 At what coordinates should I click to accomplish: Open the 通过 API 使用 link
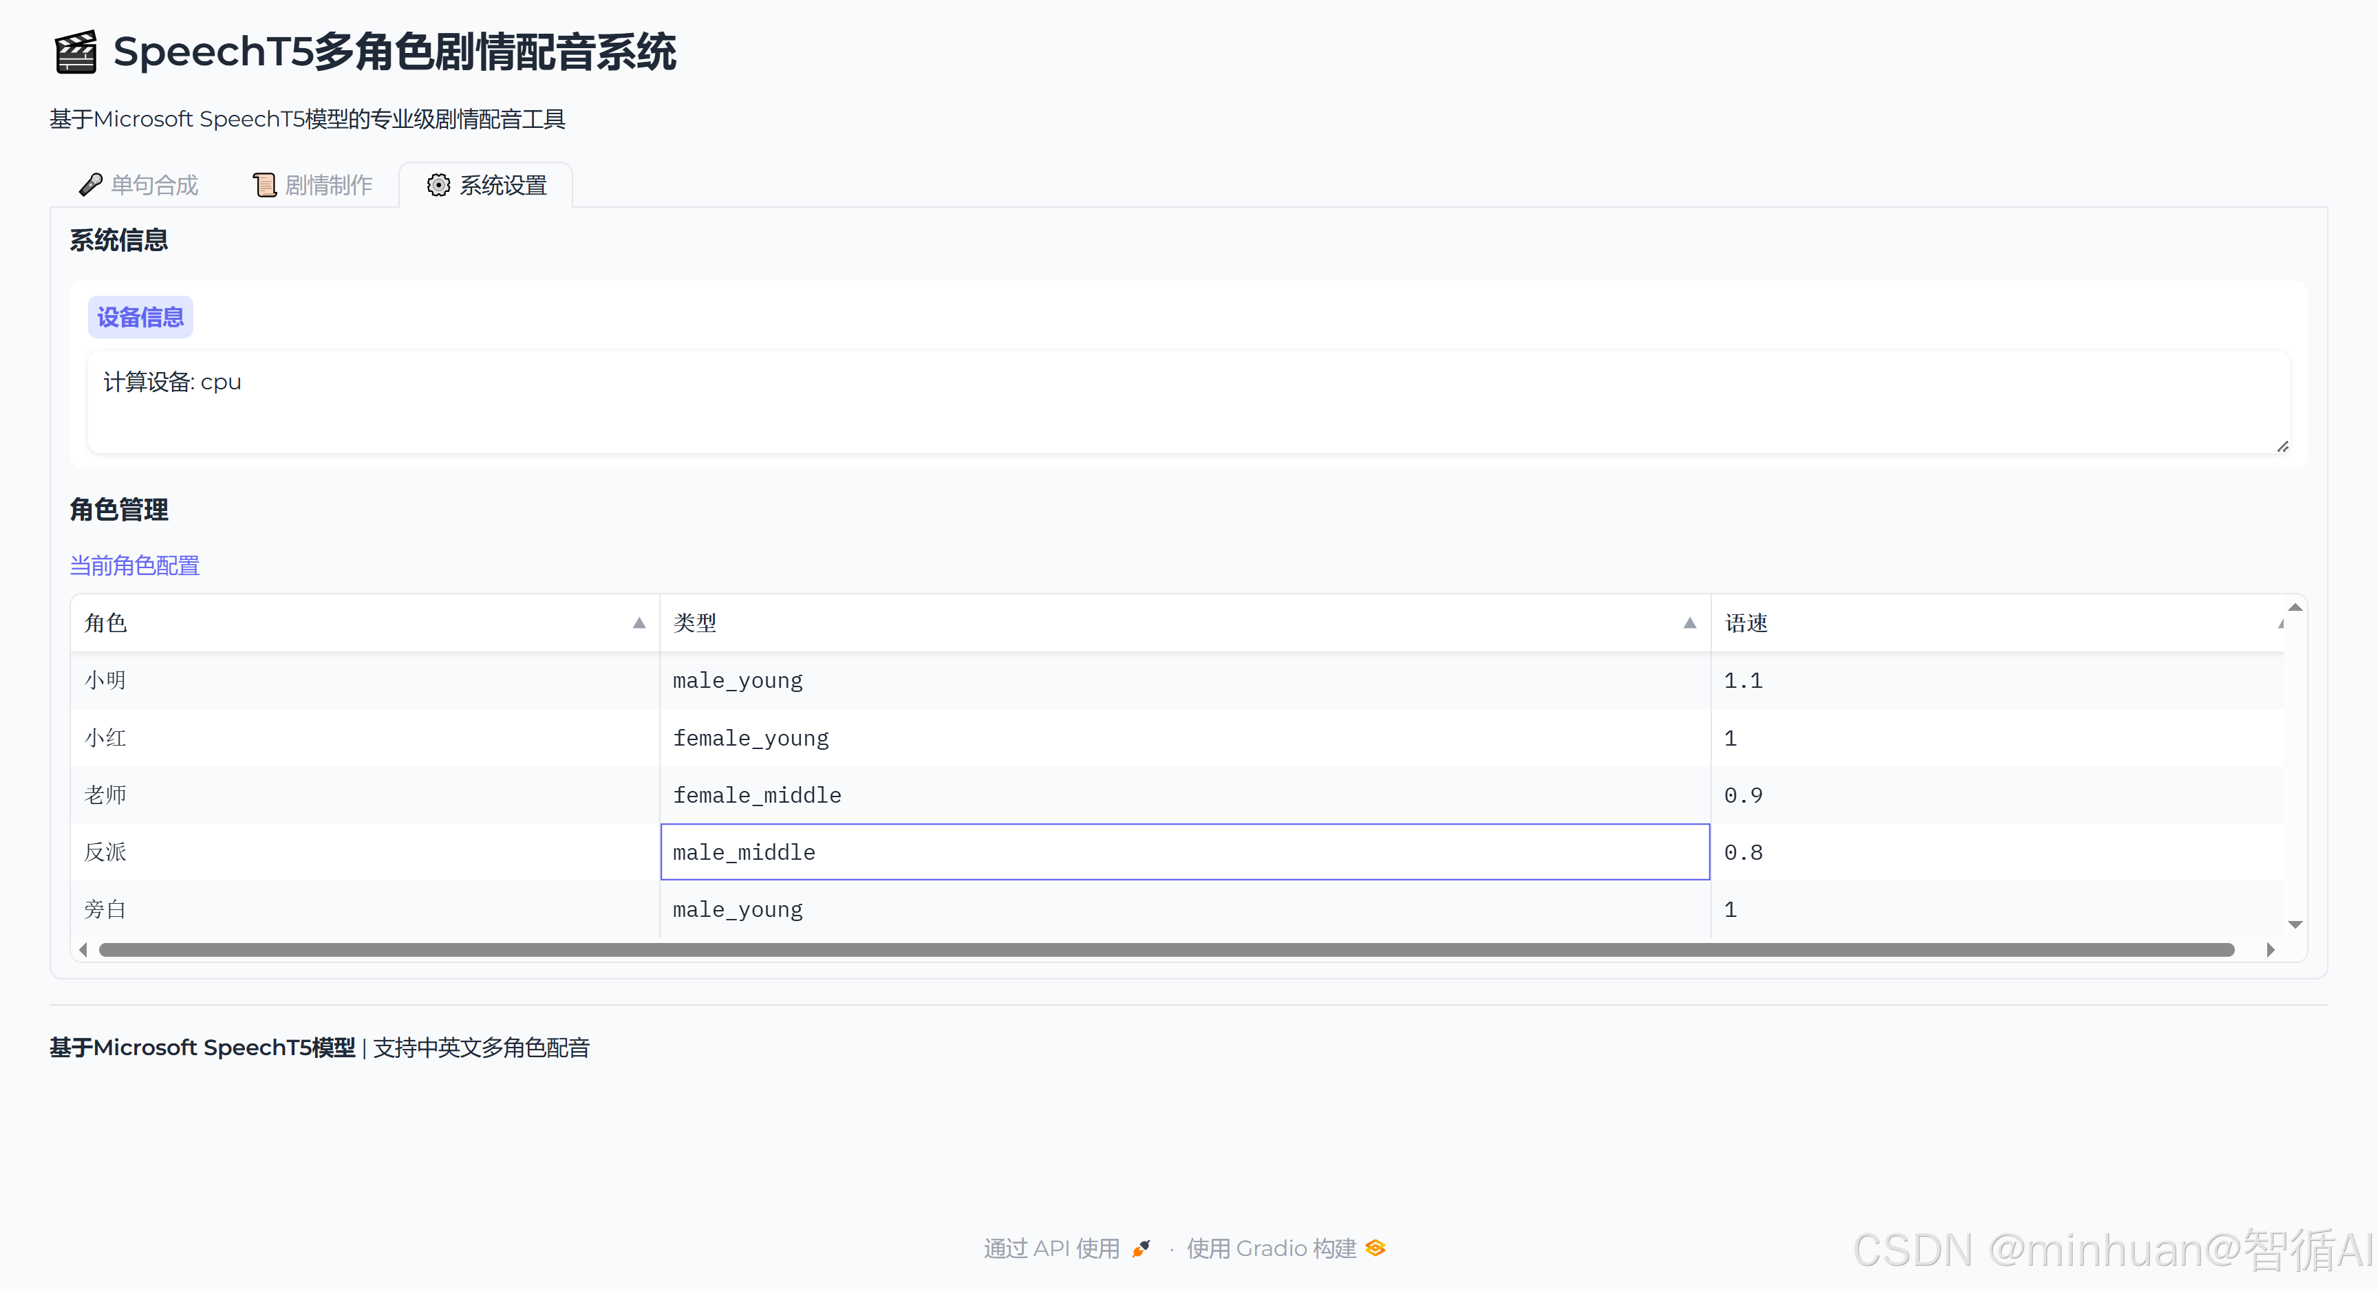[1051, 1248]
